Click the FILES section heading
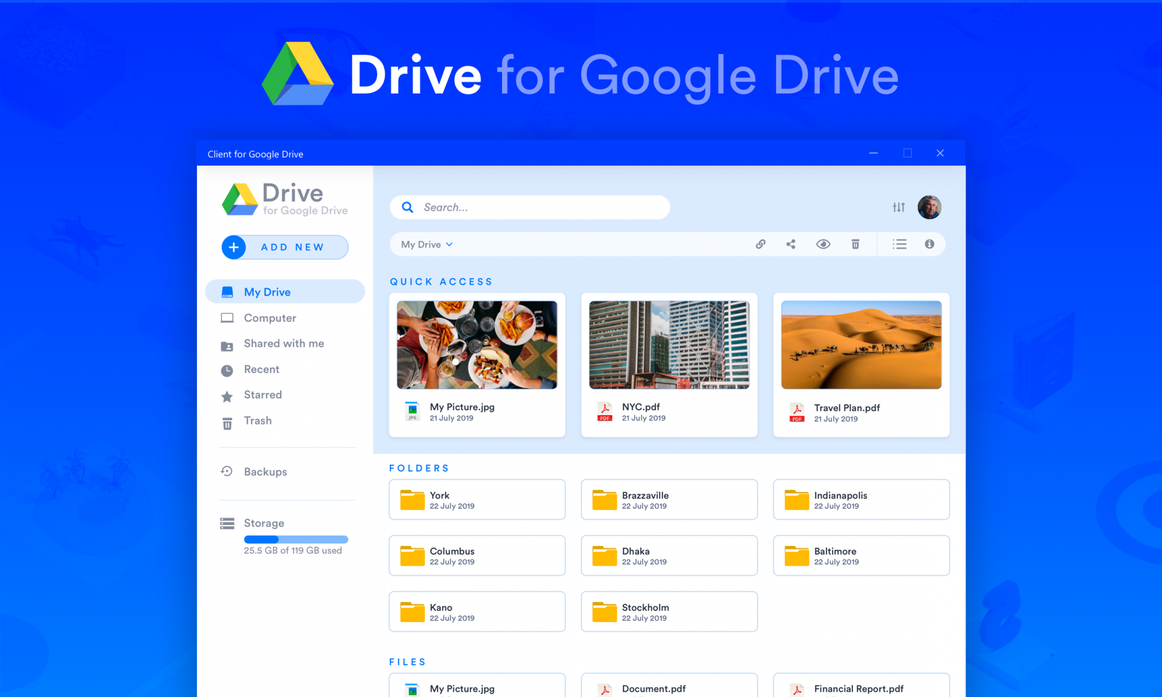This screenshot has height=697, width=1162. (x=407, y=662)
